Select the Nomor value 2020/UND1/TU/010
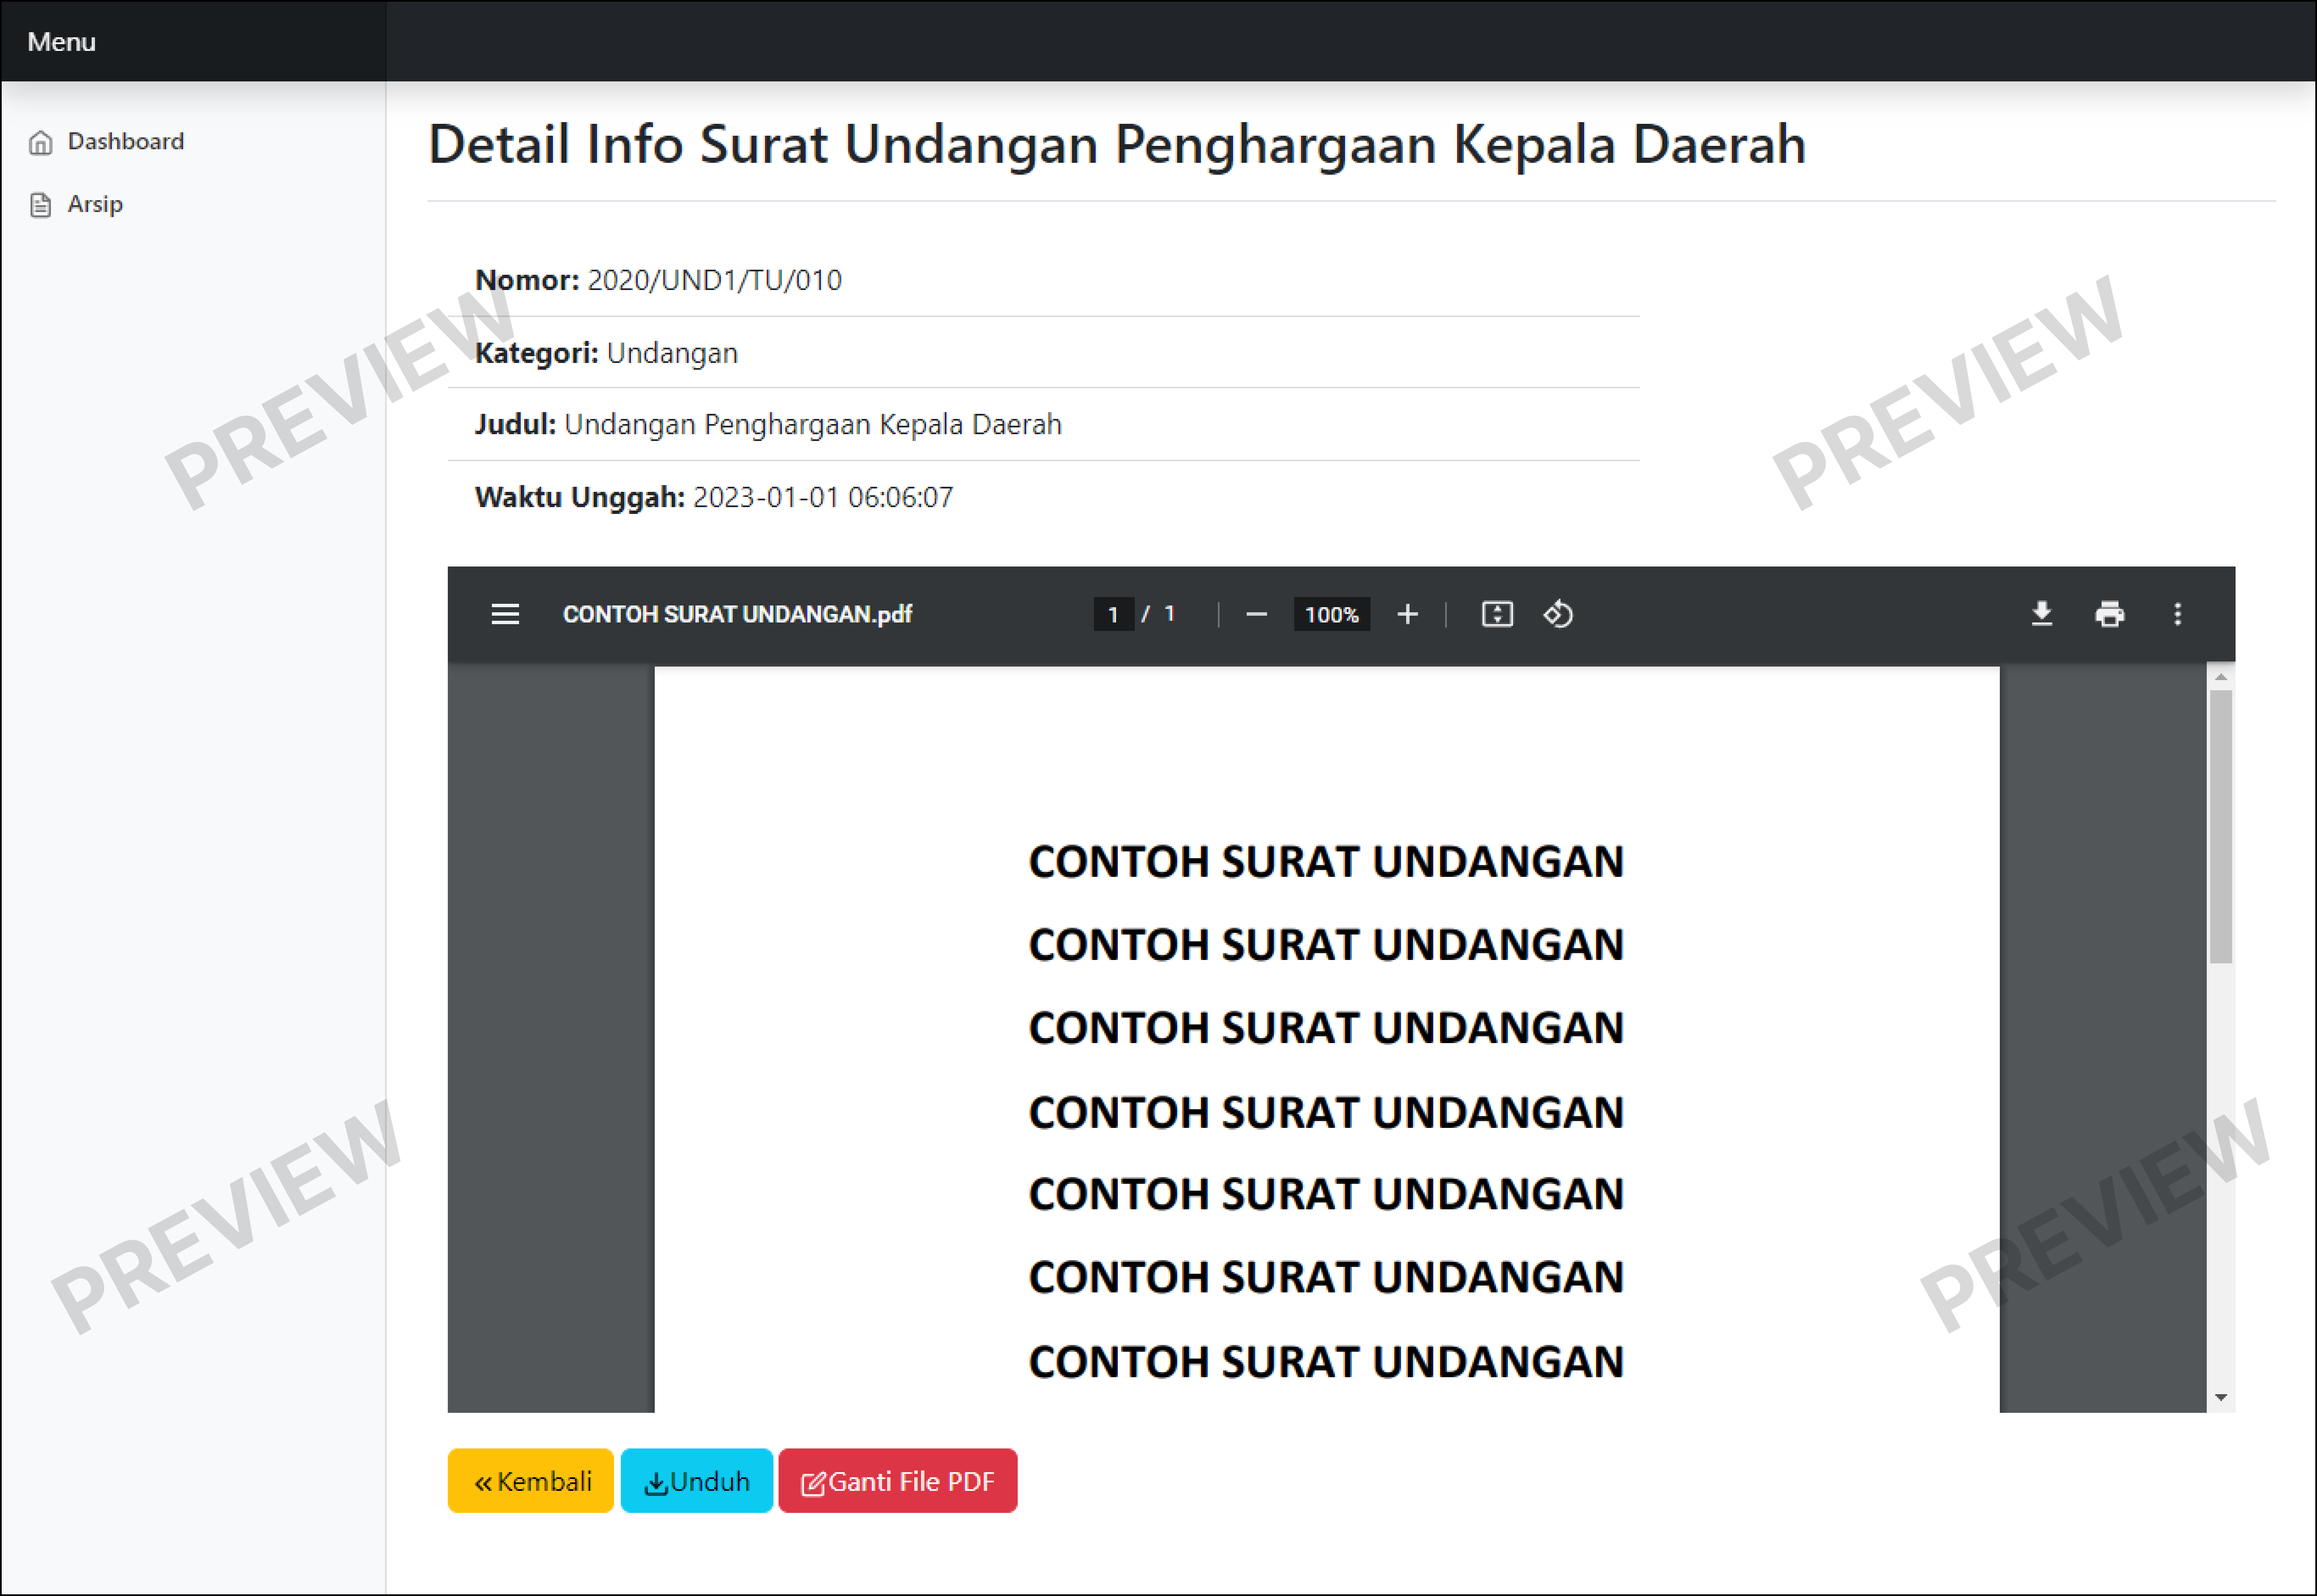This screenshot has height=1596, width=2317. click(714, 280)
